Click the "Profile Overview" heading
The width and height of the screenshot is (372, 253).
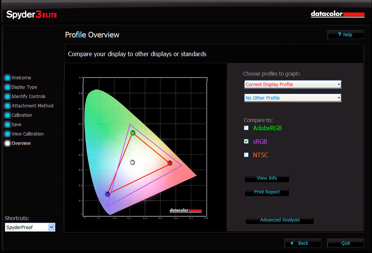pos(92,35)
